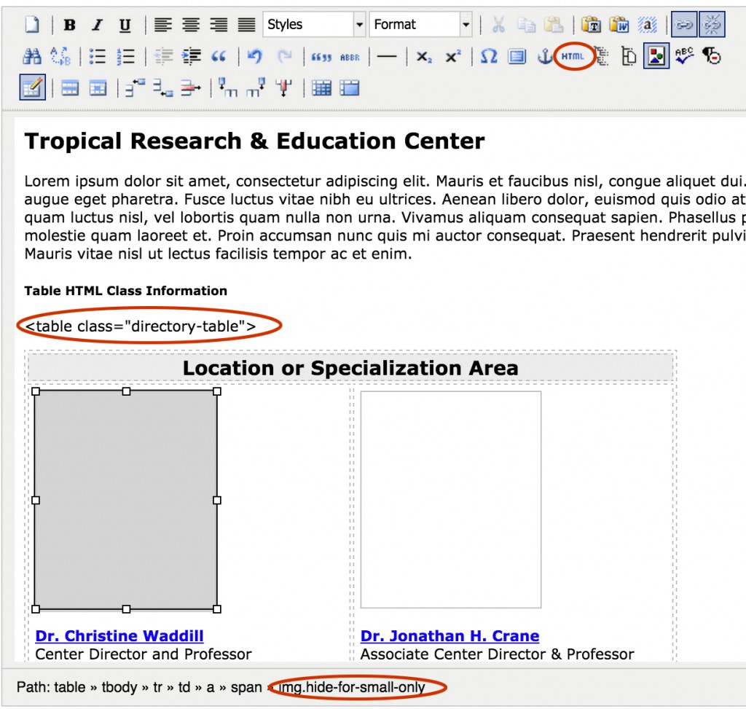Image resolution: width=746 pixels, height=709 pixels.
Task: Run the spellcheck ABC tool
Action: click(x=684, y=57)
